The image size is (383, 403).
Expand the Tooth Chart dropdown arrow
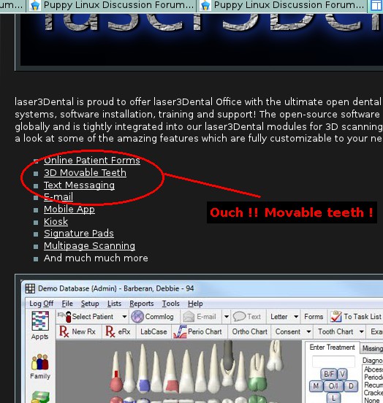(361, 331)
